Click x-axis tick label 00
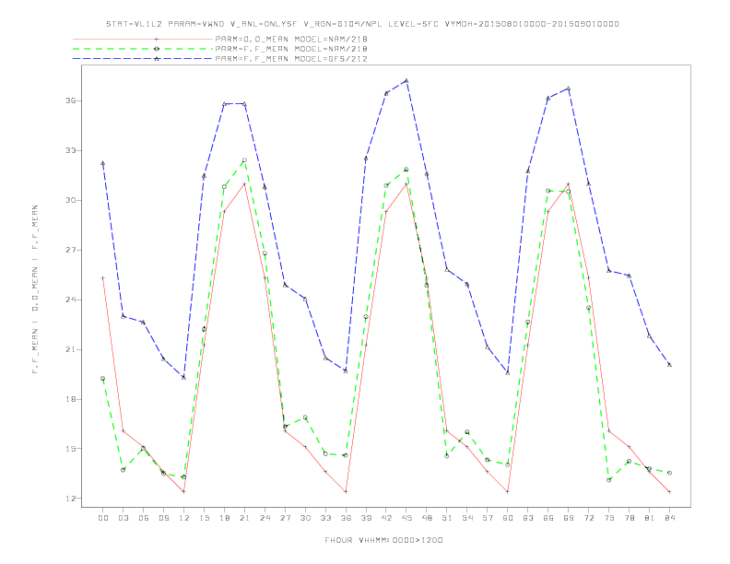Viewport: 730px width, 564px height. coord(103,518)
